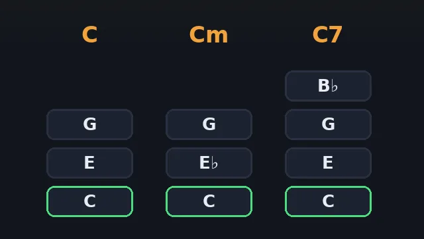Click the fifth in the C7 chord stack
This screenshot has width=424, height=239.
pos(329,124)
